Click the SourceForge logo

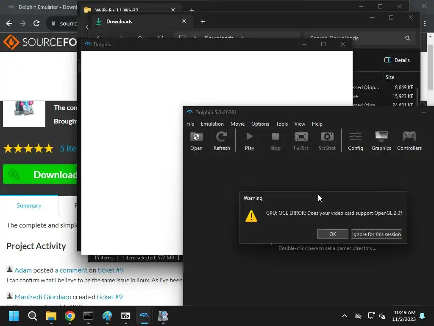[40, 42]
